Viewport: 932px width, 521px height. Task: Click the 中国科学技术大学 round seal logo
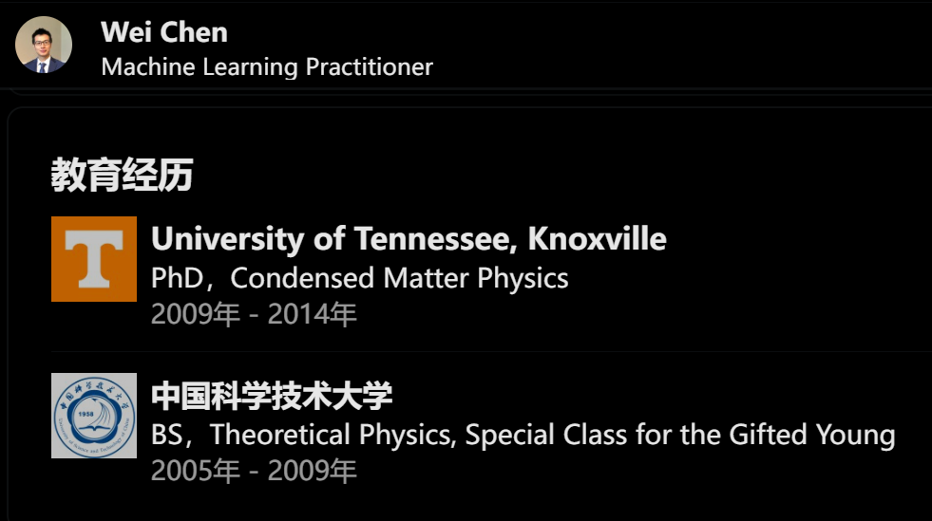coord(93,416)
